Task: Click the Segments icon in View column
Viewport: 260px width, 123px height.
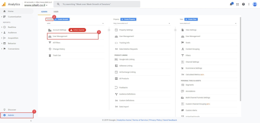Action: tap(183, 85)
